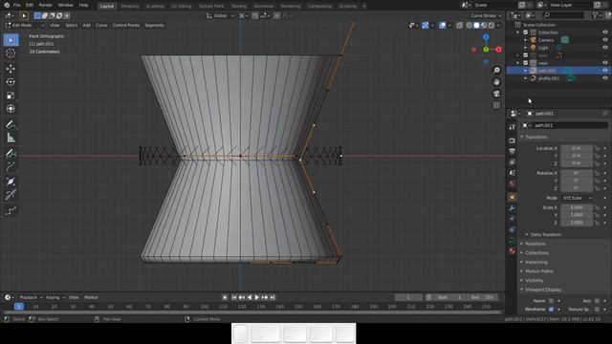The height and width of the screenshot is (344, 612).
Task: Click the outliner search field
Action: coord(563,15)
